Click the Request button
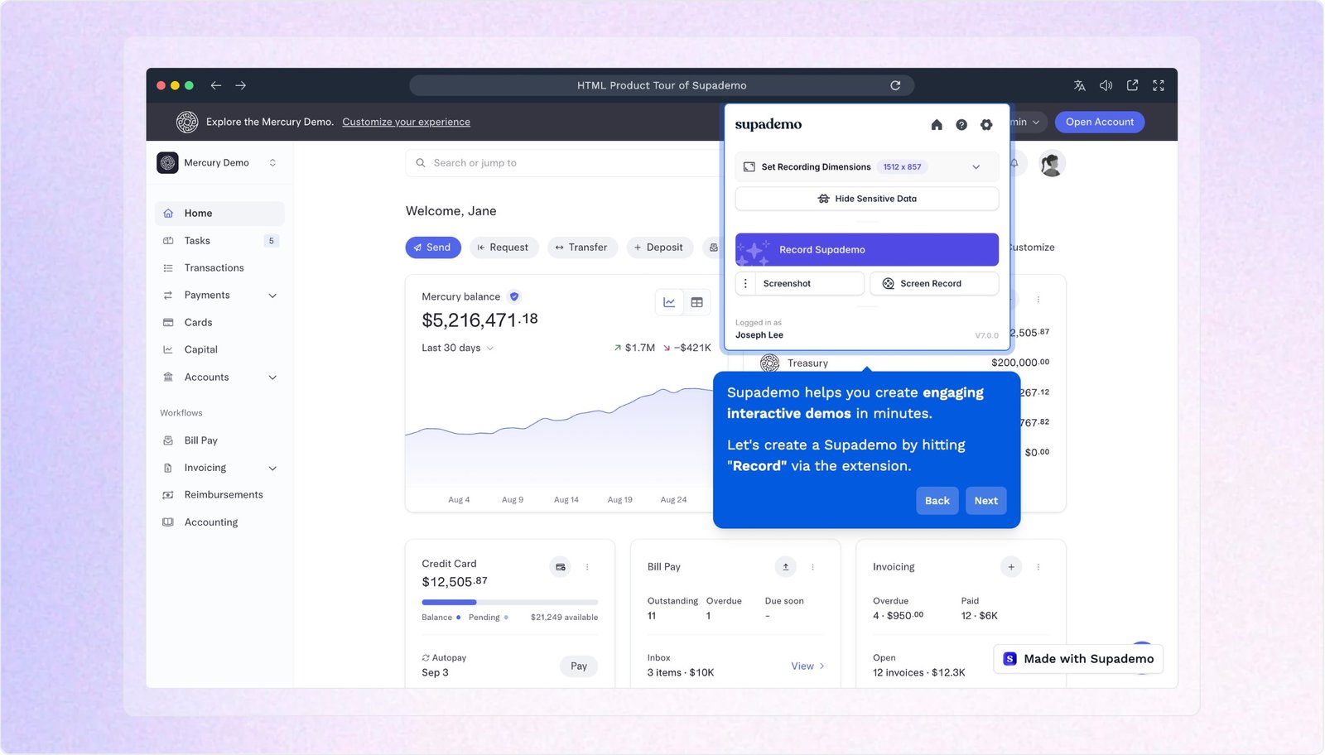 click(504, 248)
